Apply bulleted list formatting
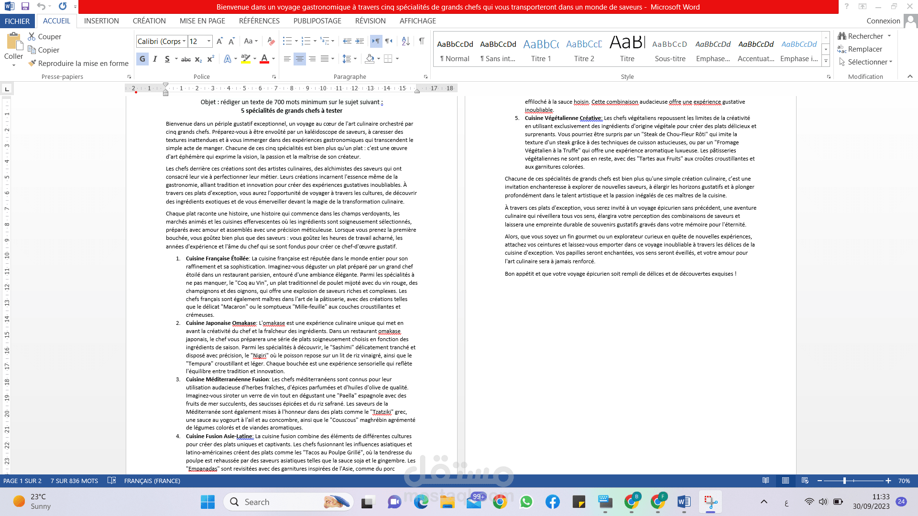 click(x=287, y=42)
